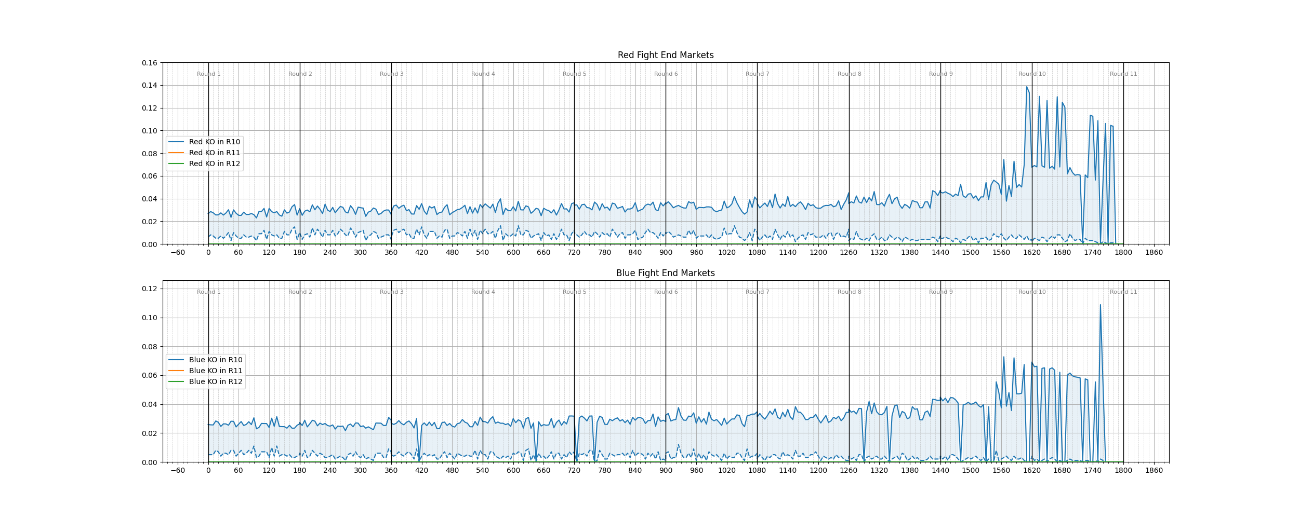The width and height of the screenshot is (1299, 519).
Task: Click 'Round 5' marker label in Red chart
Action: 574,74
